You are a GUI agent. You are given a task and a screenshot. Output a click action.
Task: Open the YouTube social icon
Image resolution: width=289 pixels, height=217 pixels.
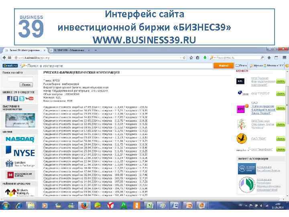coord(29,98)
